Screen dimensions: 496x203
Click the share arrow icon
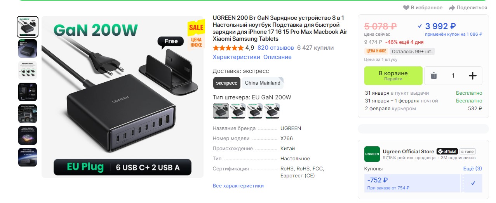pyautogui.click(x=452, y=8)
